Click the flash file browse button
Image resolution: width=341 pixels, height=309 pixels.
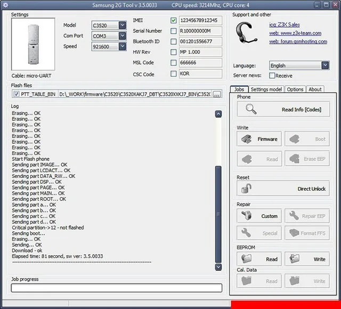click(x=216, y=94)
